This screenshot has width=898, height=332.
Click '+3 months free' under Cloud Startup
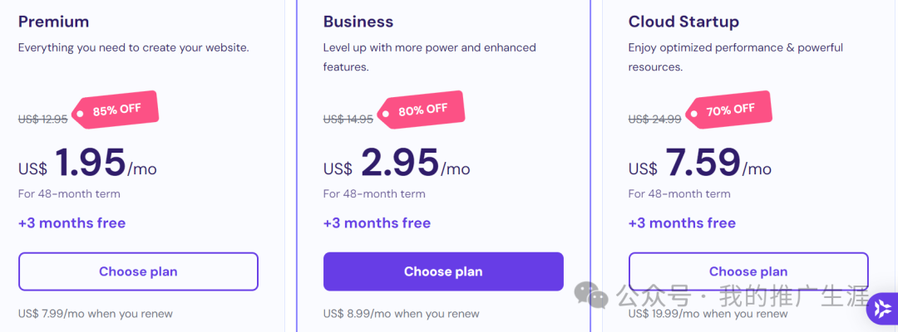(x=682, y=223)
